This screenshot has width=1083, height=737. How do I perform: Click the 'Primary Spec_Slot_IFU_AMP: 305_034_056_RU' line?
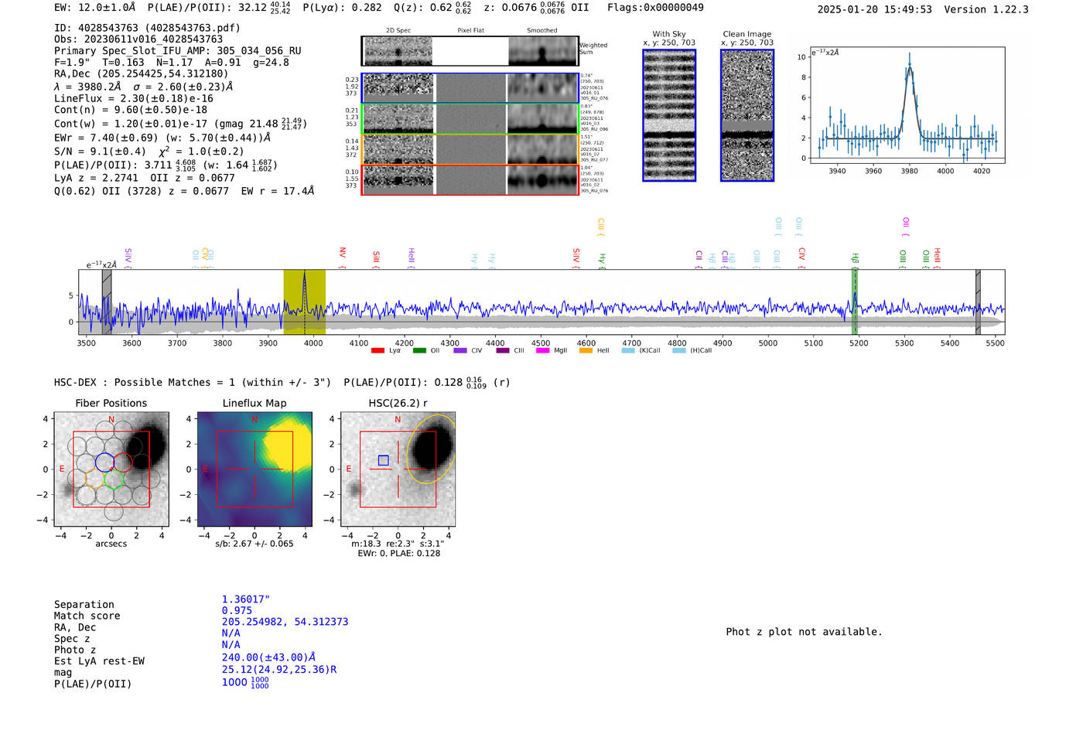178,51
